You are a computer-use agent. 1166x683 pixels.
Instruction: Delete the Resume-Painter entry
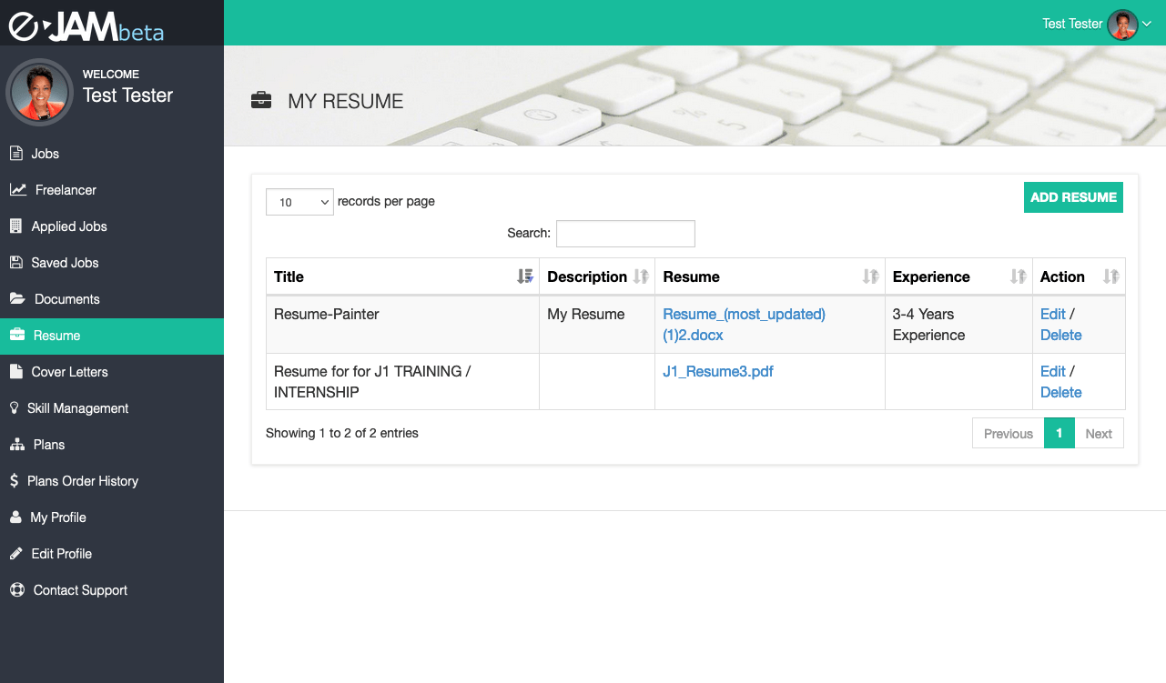pos(1060,335)
